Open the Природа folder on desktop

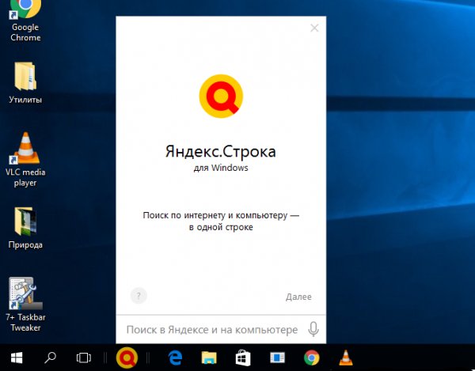coord(25,228)
